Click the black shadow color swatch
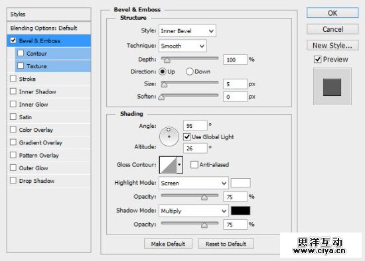This screenshot has width=365, height=261. pyautogui.click(x=240, y=211)
